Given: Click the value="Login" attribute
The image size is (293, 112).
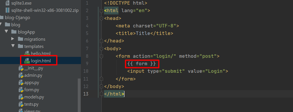Looking at the screenshot, I should click(x=206, y=71).
